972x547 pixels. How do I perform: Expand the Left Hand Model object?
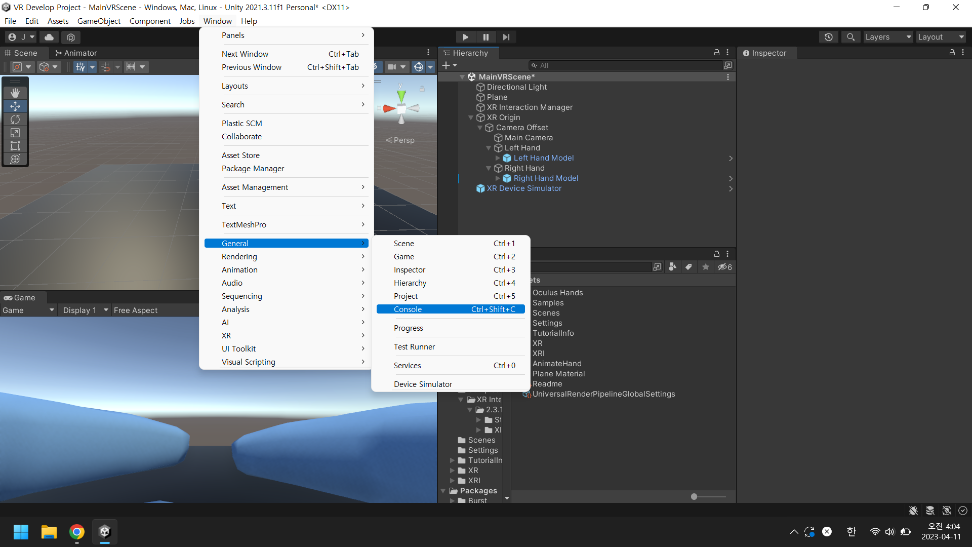point(498,158)
